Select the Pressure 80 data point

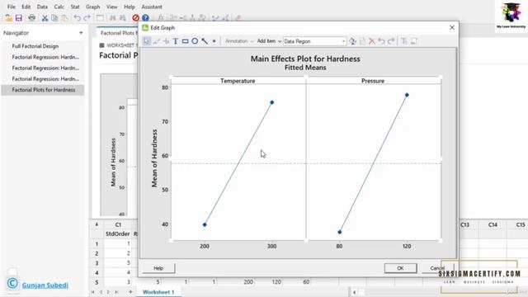339,232
